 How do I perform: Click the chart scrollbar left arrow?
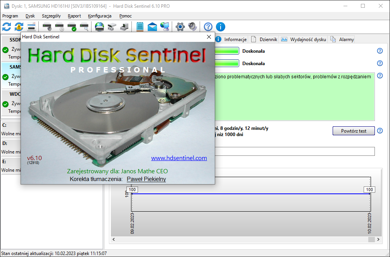click(x=114, y=239)
